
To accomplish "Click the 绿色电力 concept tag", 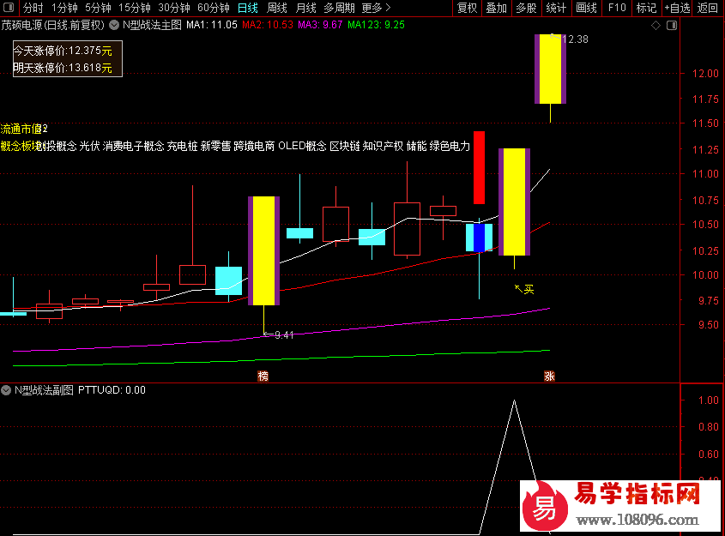I will [450, 146].
